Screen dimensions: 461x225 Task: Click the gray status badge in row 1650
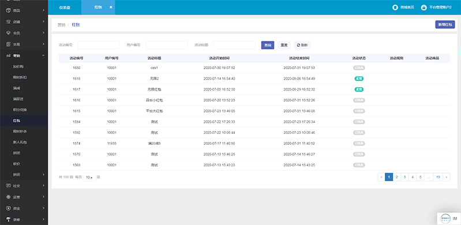tap(359, 67)
